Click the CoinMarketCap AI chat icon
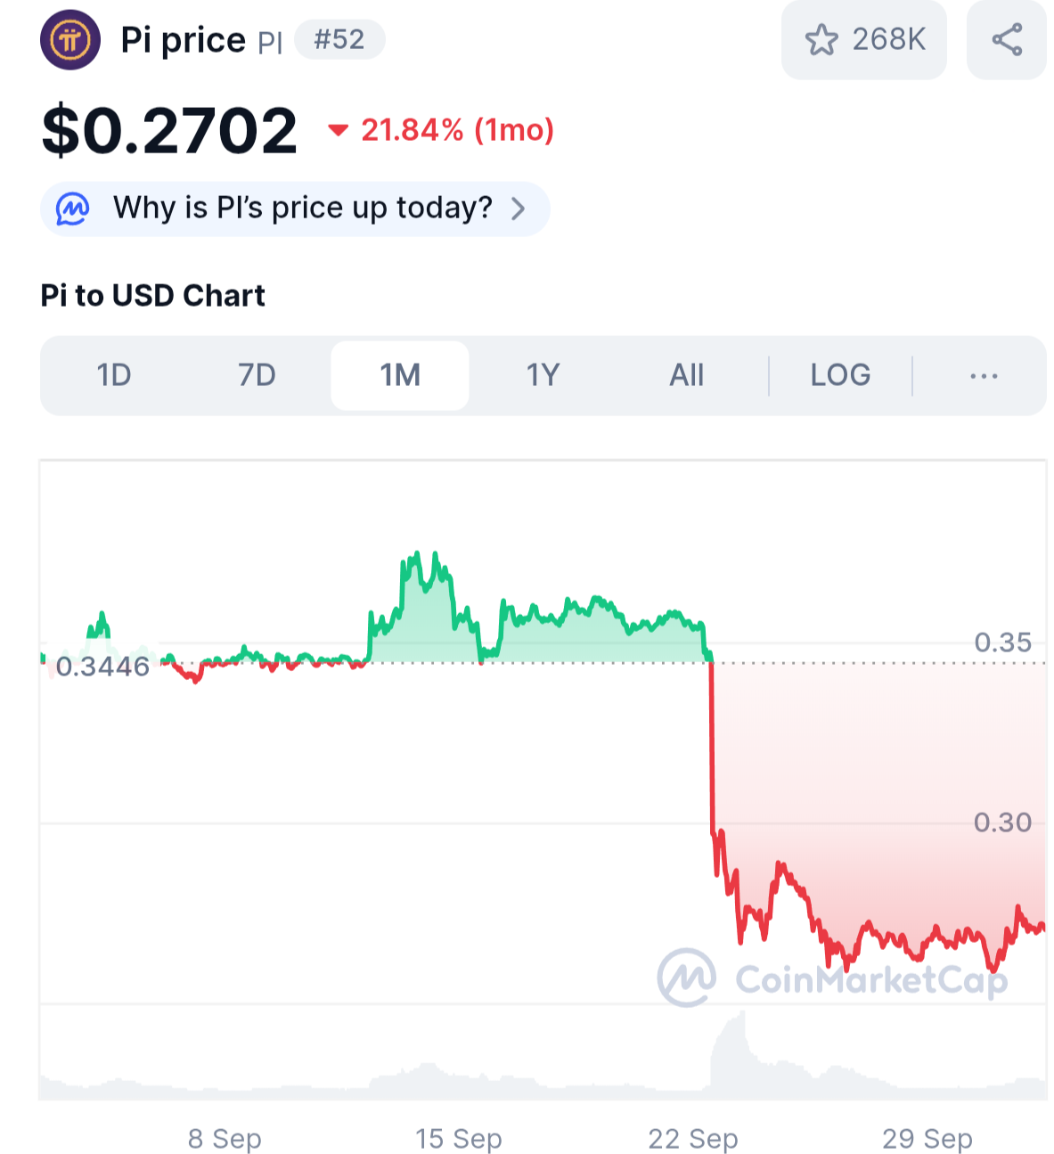The width and height of the screenshot is (1054, 1154). (73, 209)
